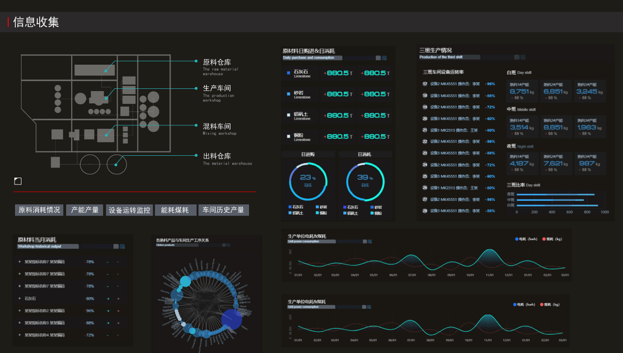Open the middle shift 3,514 kg output card
623x353 pixels.
(522, 127)
